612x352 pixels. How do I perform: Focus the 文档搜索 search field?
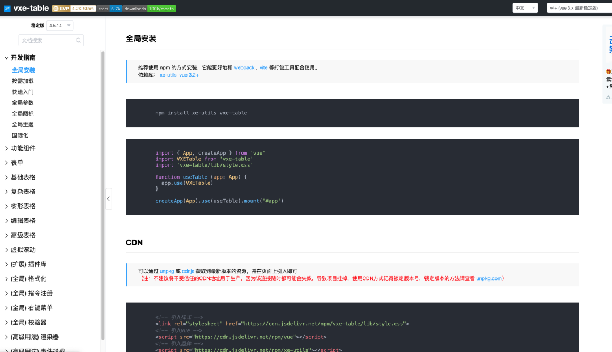(51, 40)
